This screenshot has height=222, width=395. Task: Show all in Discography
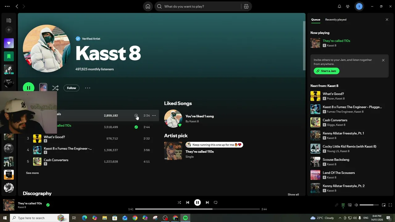click(293, 195)
